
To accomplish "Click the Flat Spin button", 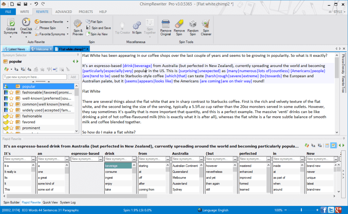I will tap(95, 21).
